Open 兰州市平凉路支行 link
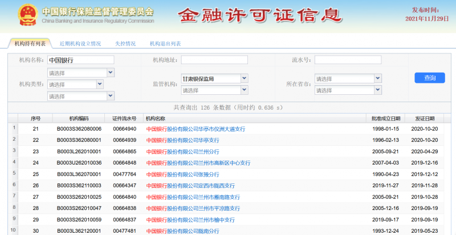The image size is (456, 235). 193,208
